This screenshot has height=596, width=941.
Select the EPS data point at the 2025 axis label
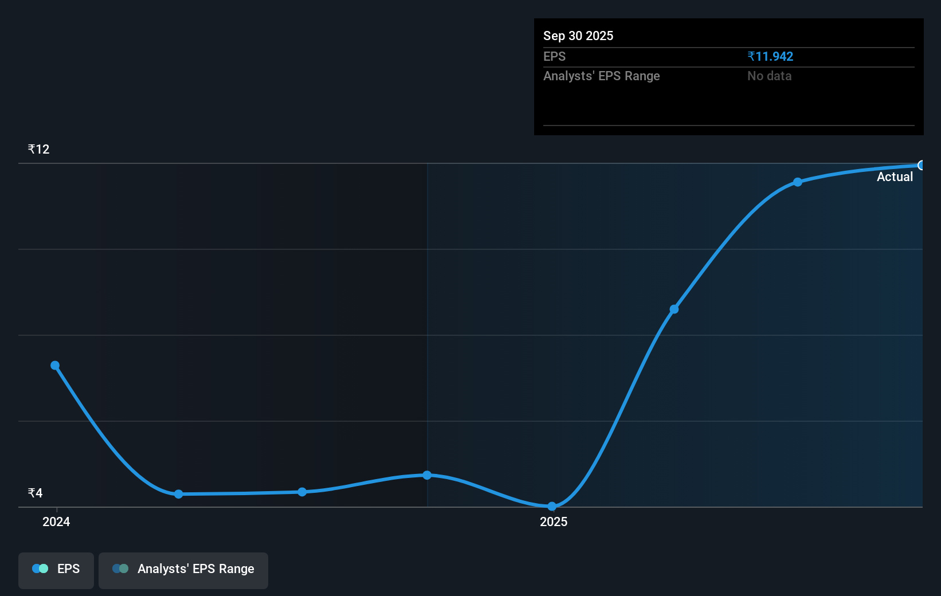click(552, 507)
